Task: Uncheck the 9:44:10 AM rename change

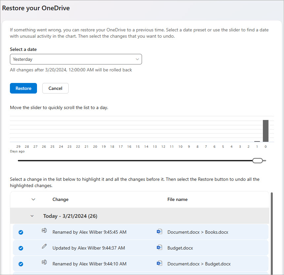Action: pyautogui.click(x=21, y=264)
